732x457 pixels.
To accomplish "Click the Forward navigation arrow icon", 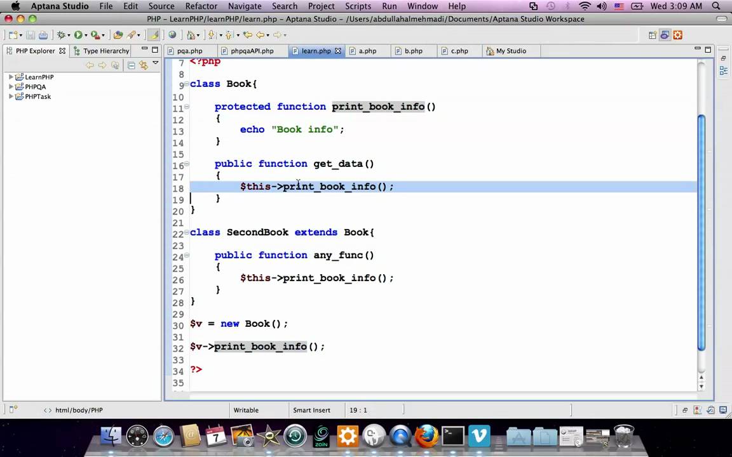I will (277, 35).
